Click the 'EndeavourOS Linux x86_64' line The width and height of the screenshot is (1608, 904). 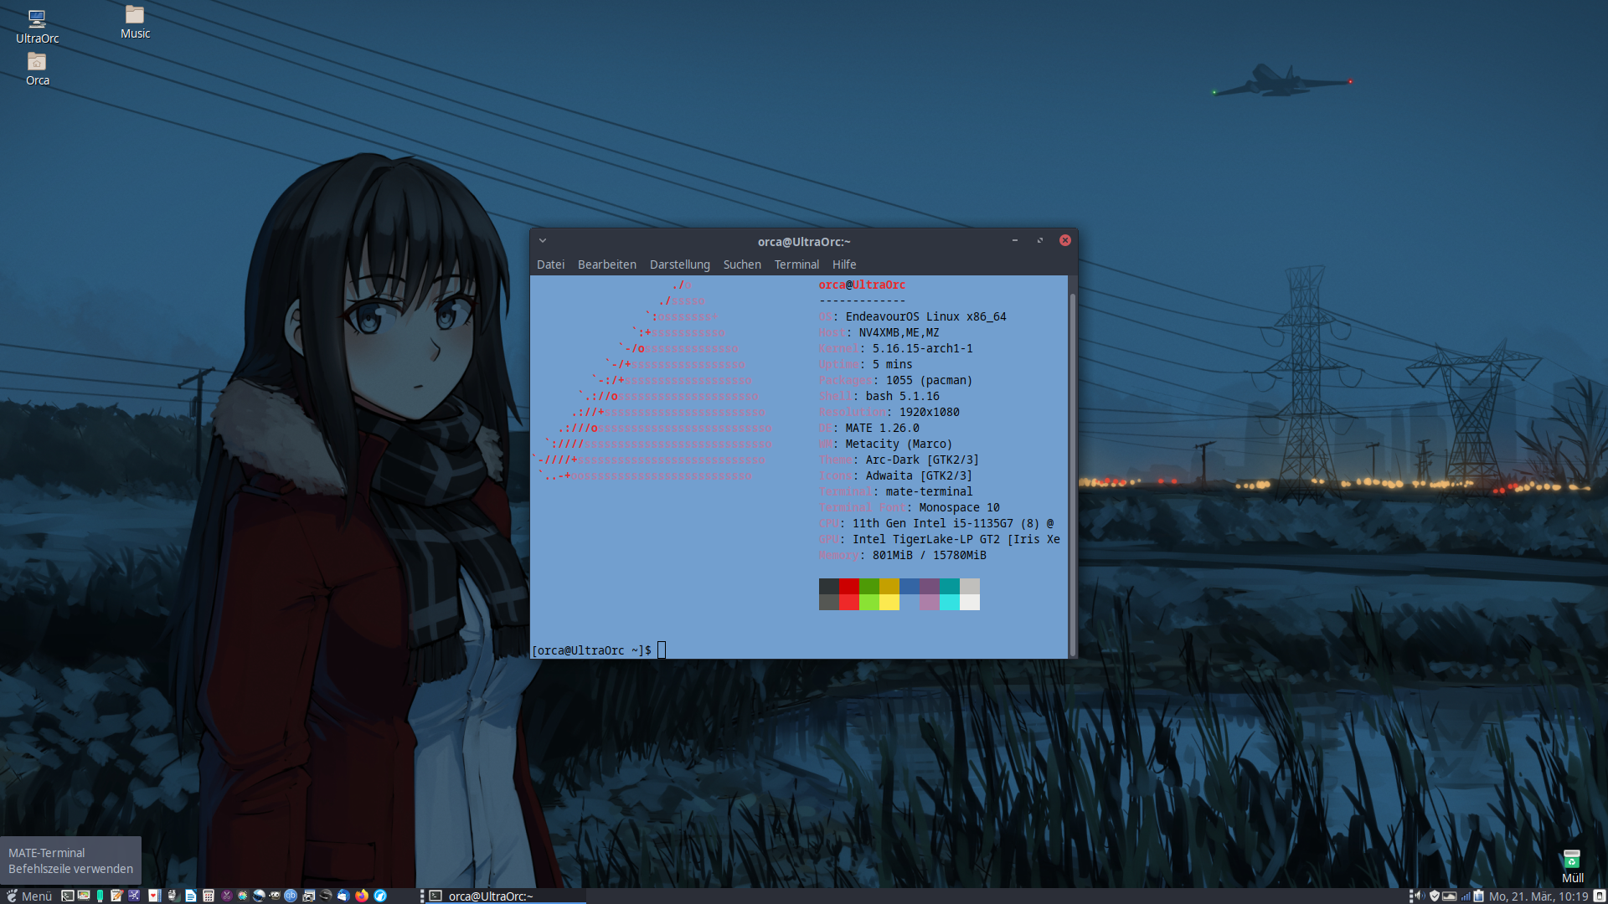click(925, 316)
